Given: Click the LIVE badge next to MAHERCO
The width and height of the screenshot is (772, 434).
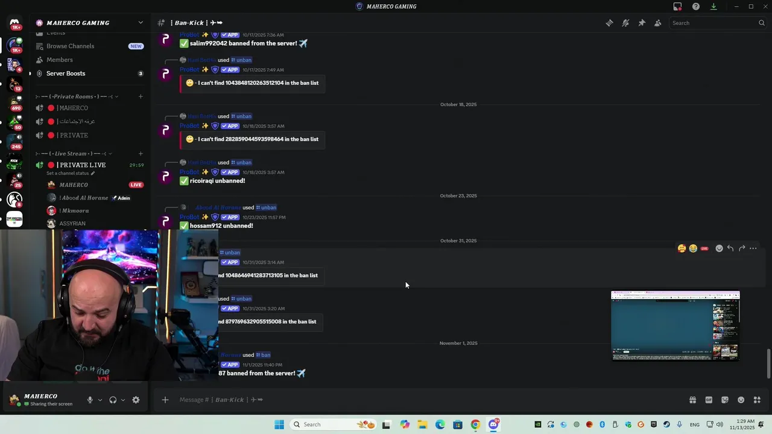Looking at the screenshot, I should tap(136, 185).
